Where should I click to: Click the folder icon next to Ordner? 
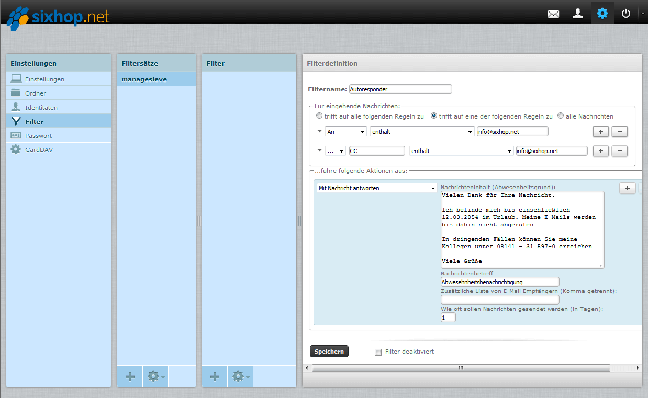click(16, 93)
